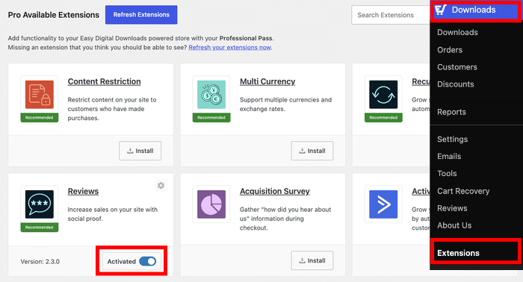
Task: Open Extensions menu item
Action: pos(458,253)
